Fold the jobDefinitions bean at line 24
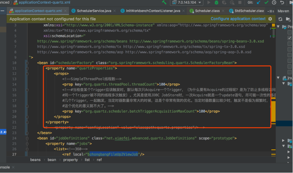 pos(27,139)
